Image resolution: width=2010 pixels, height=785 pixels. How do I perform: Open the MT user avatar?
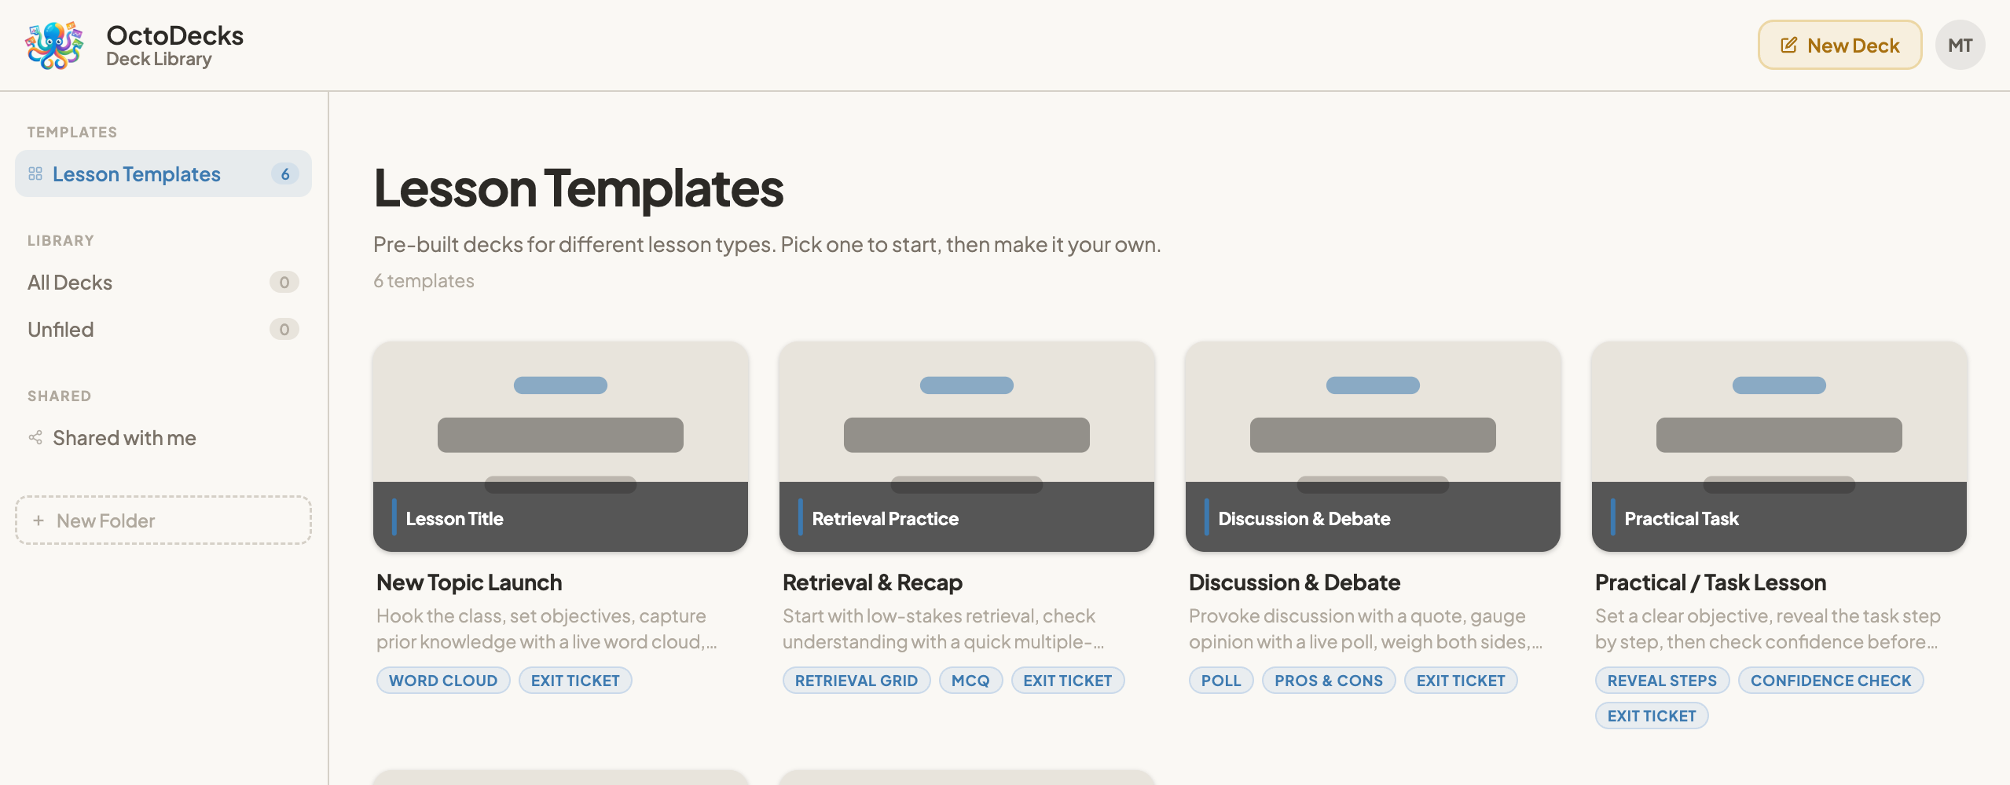(x=1960, y=45)
